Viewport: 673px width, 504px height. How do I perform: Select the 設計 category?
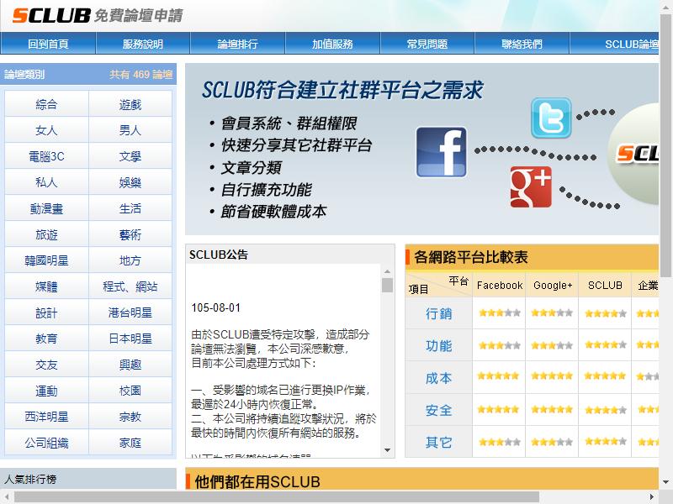tap(46, 312)
